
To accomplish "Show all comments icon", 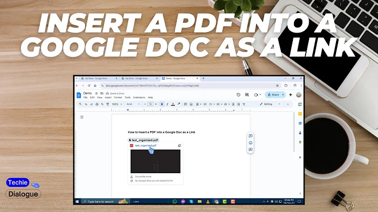I will pos(247,94).
